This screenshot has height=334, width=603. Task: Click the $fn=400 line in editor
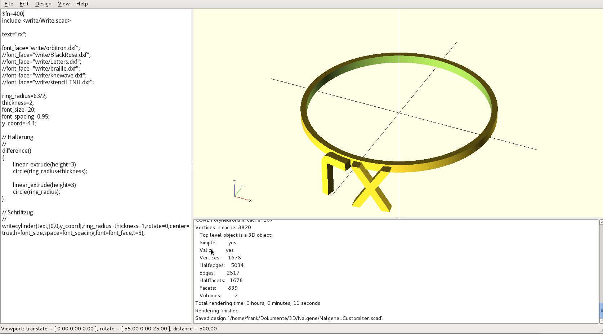(x=13, y=14)
